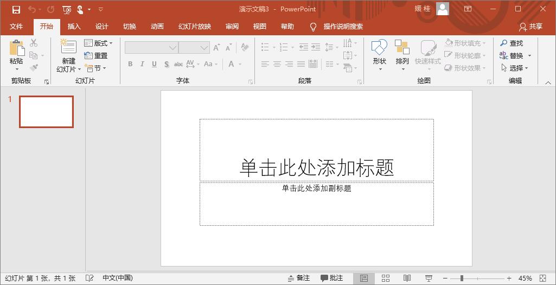
Task: Open the Section (节) dropdown
Action: tap(96, 68)
